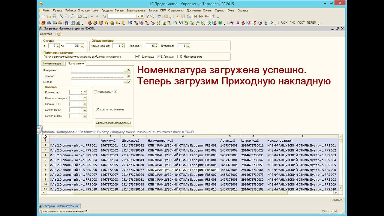Select the Наименование3 header cell

tap(183, 141)
